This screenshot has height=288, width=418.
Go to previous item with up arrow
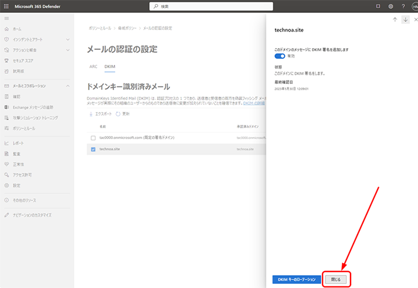click(395, 19)
